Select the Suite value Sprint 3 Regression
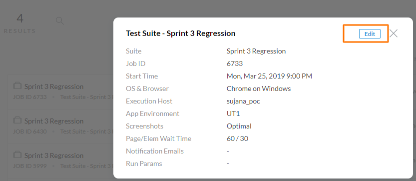The height and width of the screenshot is (181, 416). pyautogui.click(x=256, y=51)
